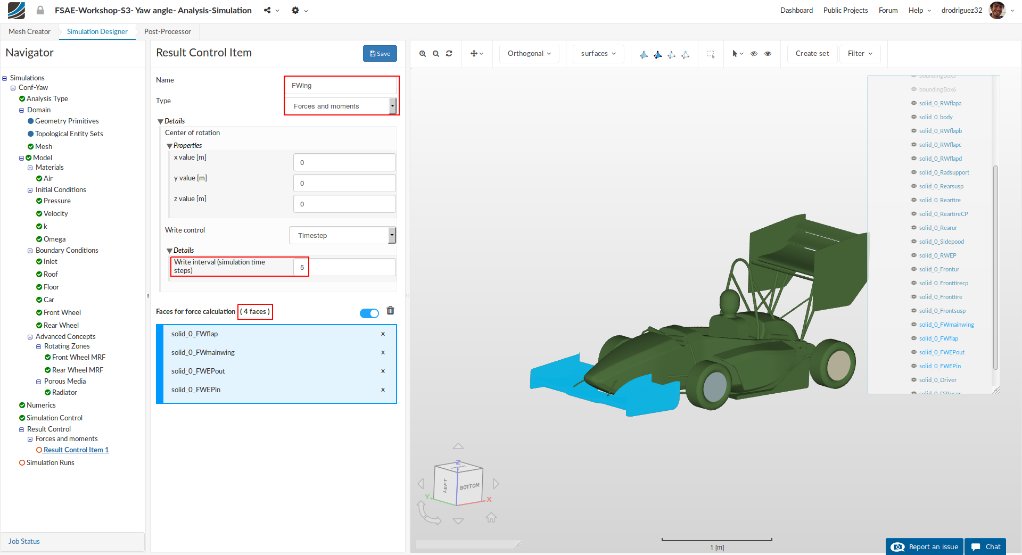The image size is (1022, 555).
Task: Click the Name input field containing FWing
Action: (341, 86)
